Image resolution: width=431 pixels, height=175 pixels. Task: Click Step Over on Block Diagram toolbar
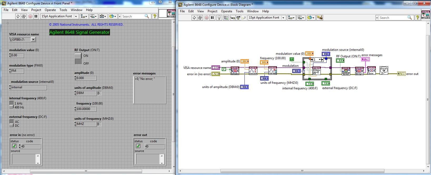click(238, 18)
